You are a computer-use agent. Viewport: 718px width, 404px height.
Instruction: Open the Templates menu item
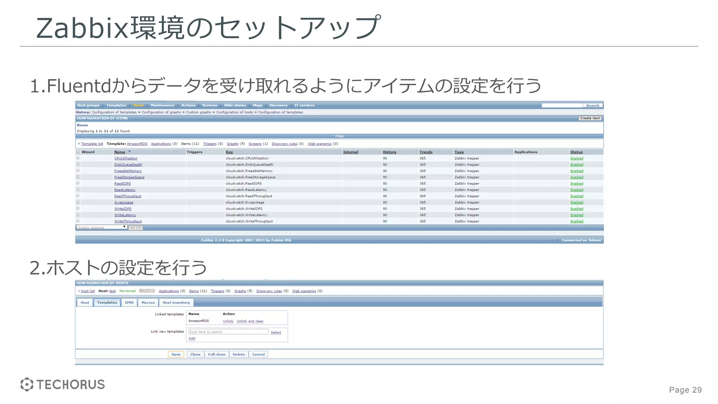point(116,105)
